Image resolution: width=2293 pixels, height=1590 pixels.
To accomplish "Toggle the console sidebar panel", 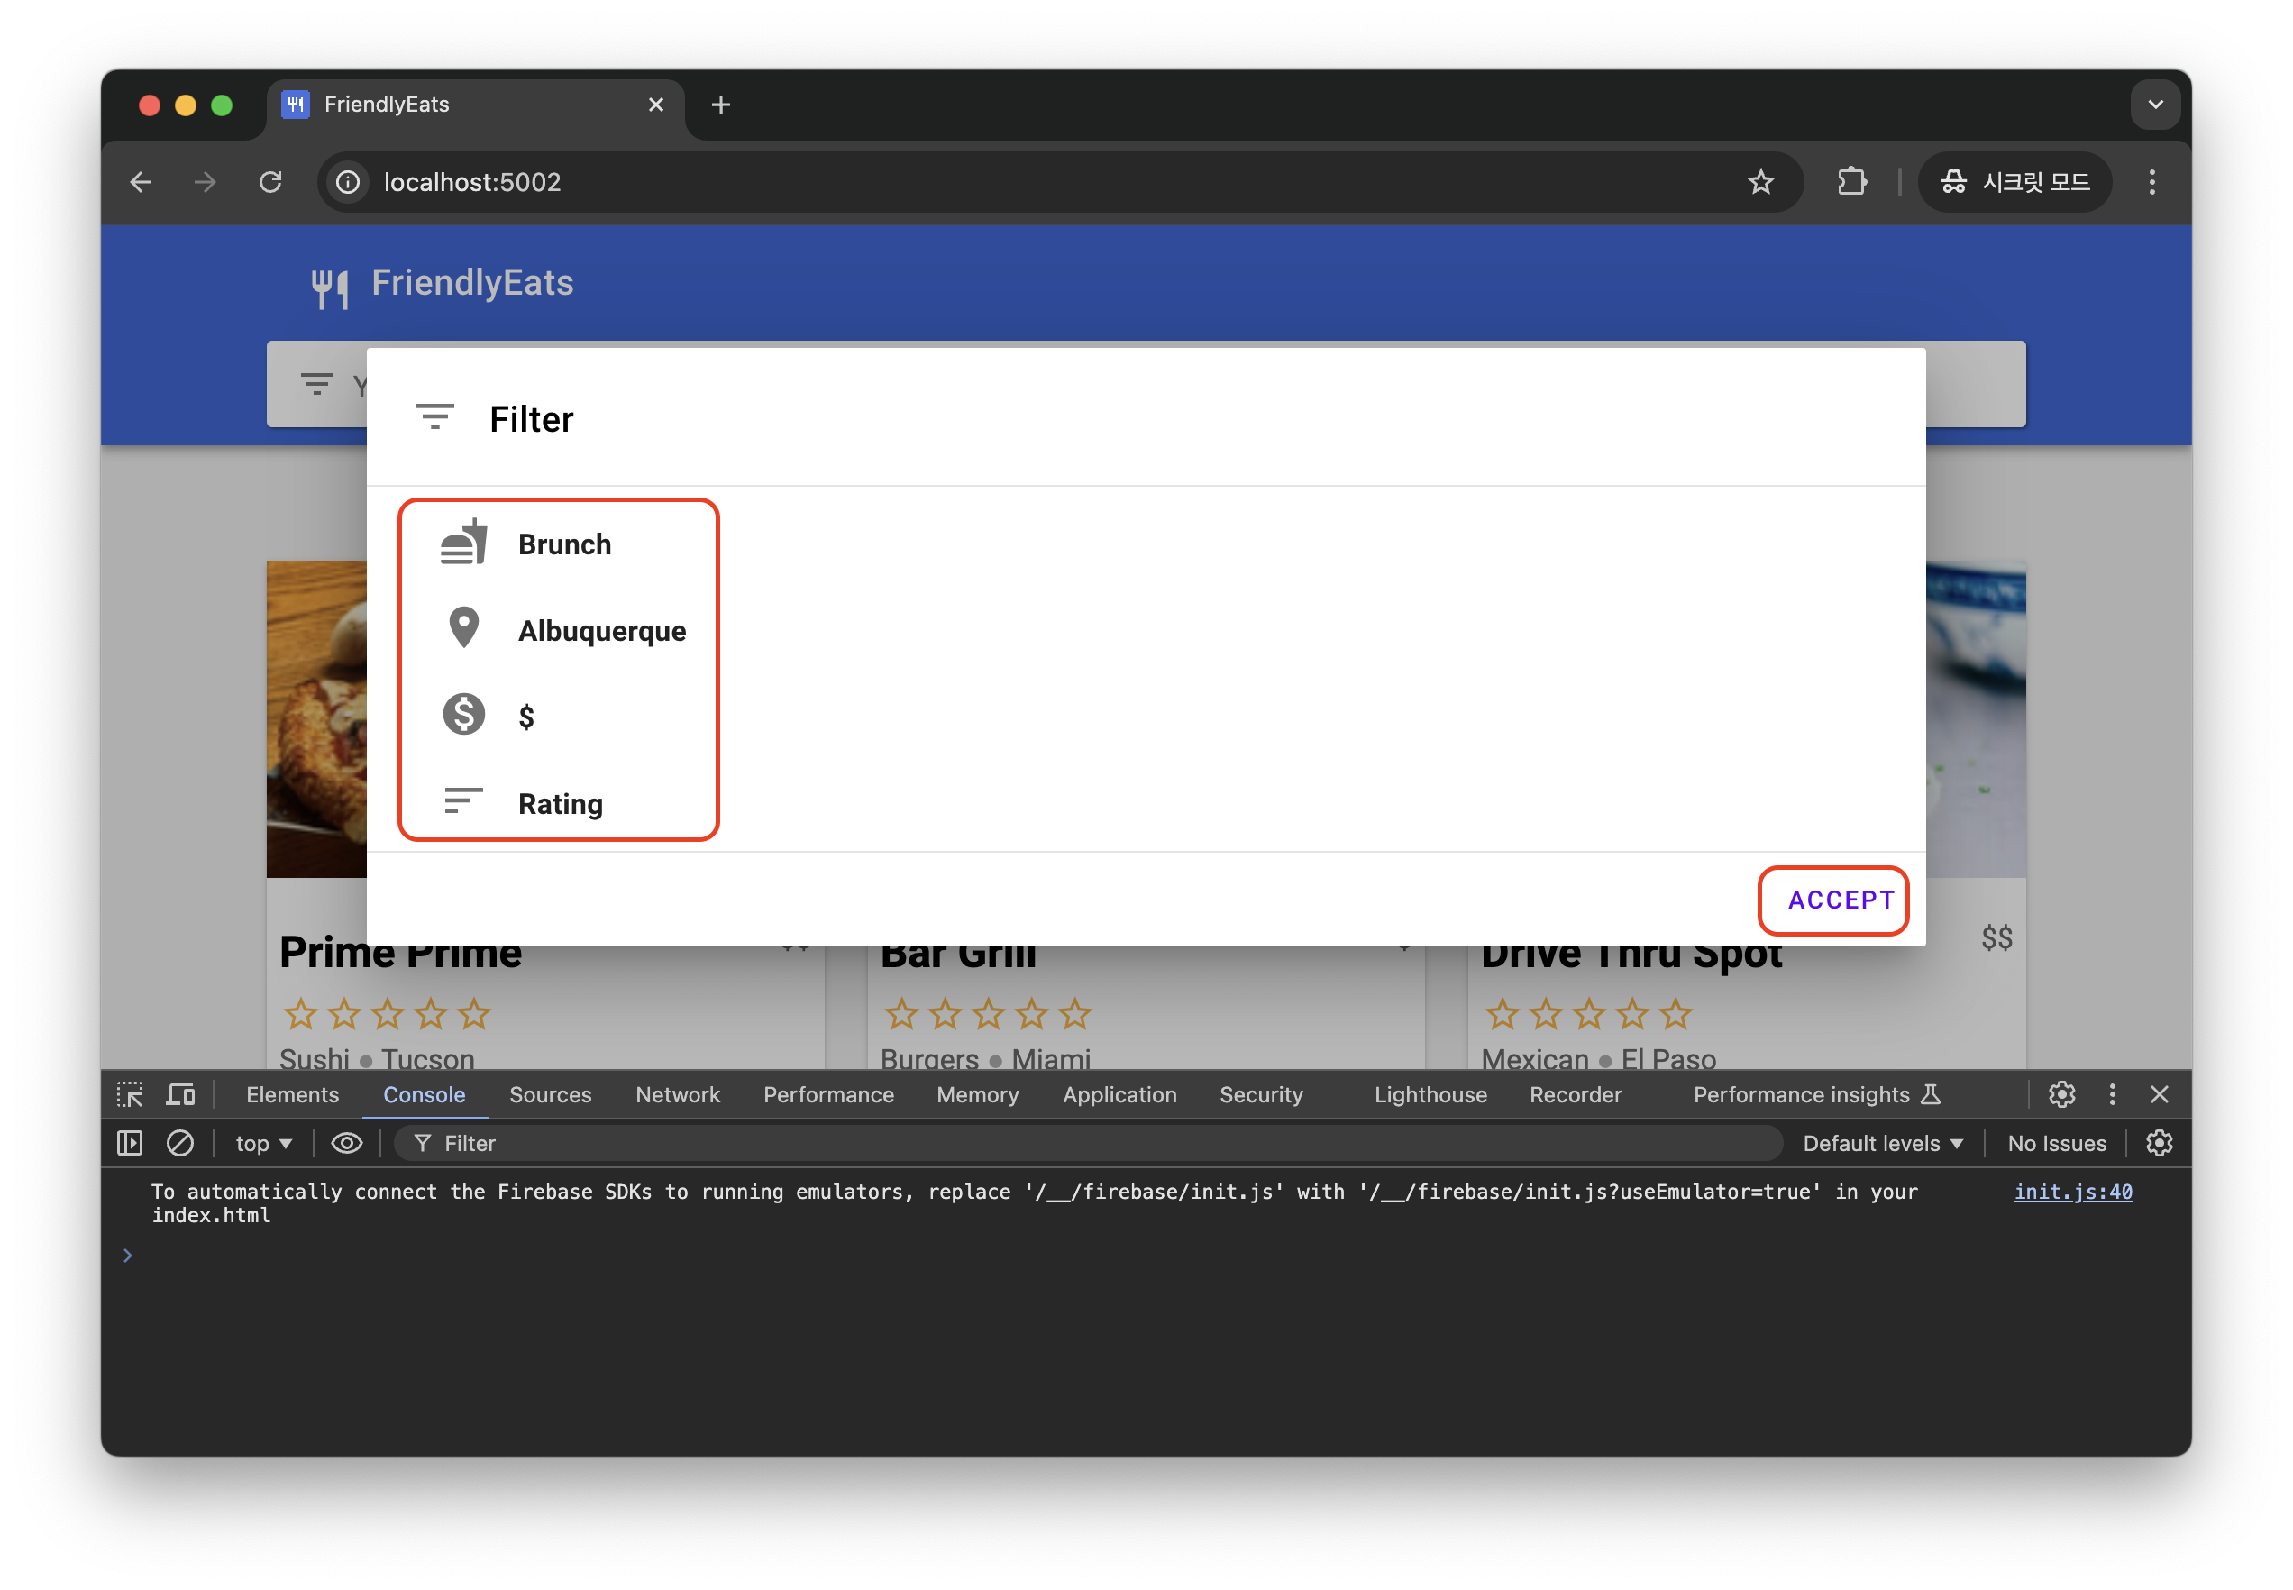I will pos(130,1143).
